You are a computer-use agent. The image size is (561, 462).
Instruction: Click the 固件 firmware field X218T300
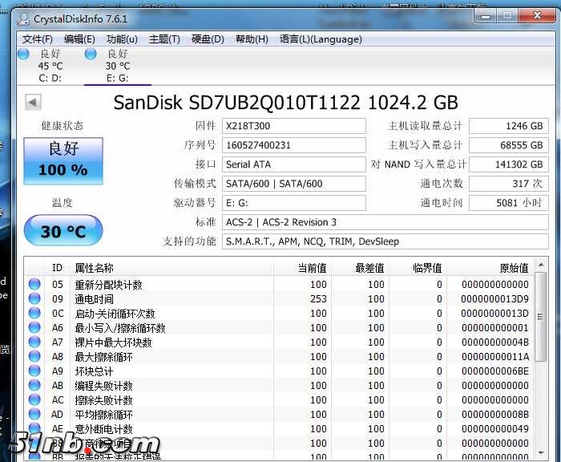(x=293, y=126)
